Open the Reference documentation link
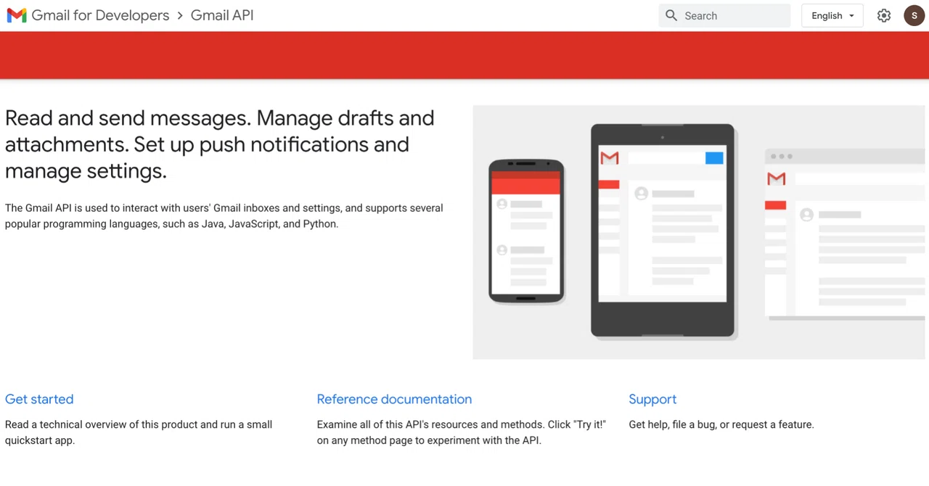 (x=394, y=399)
